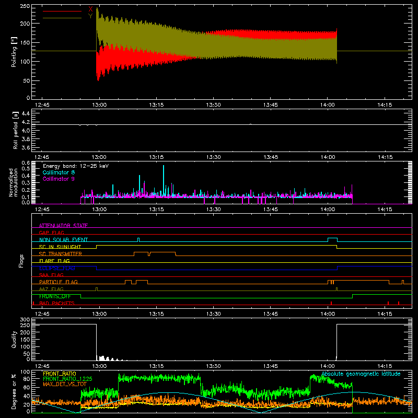
Task: Select the SAA_FLAG label
Action: 51,275
